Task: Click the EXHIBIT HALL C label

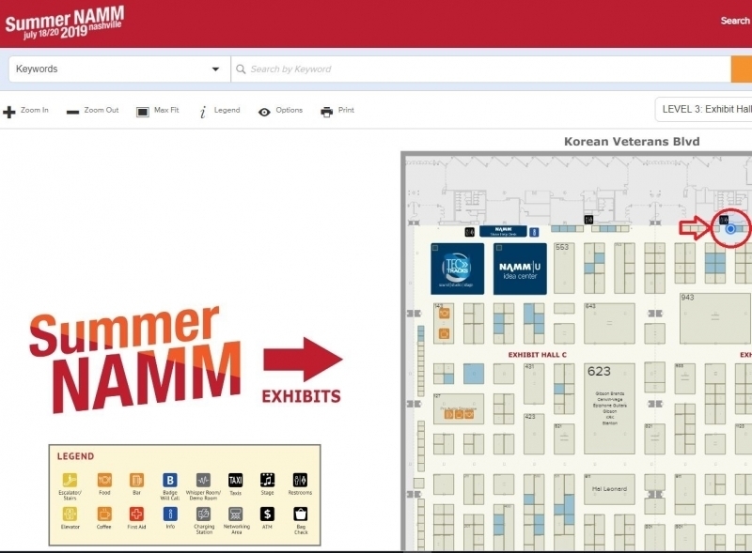Action: tap(537, 355)
